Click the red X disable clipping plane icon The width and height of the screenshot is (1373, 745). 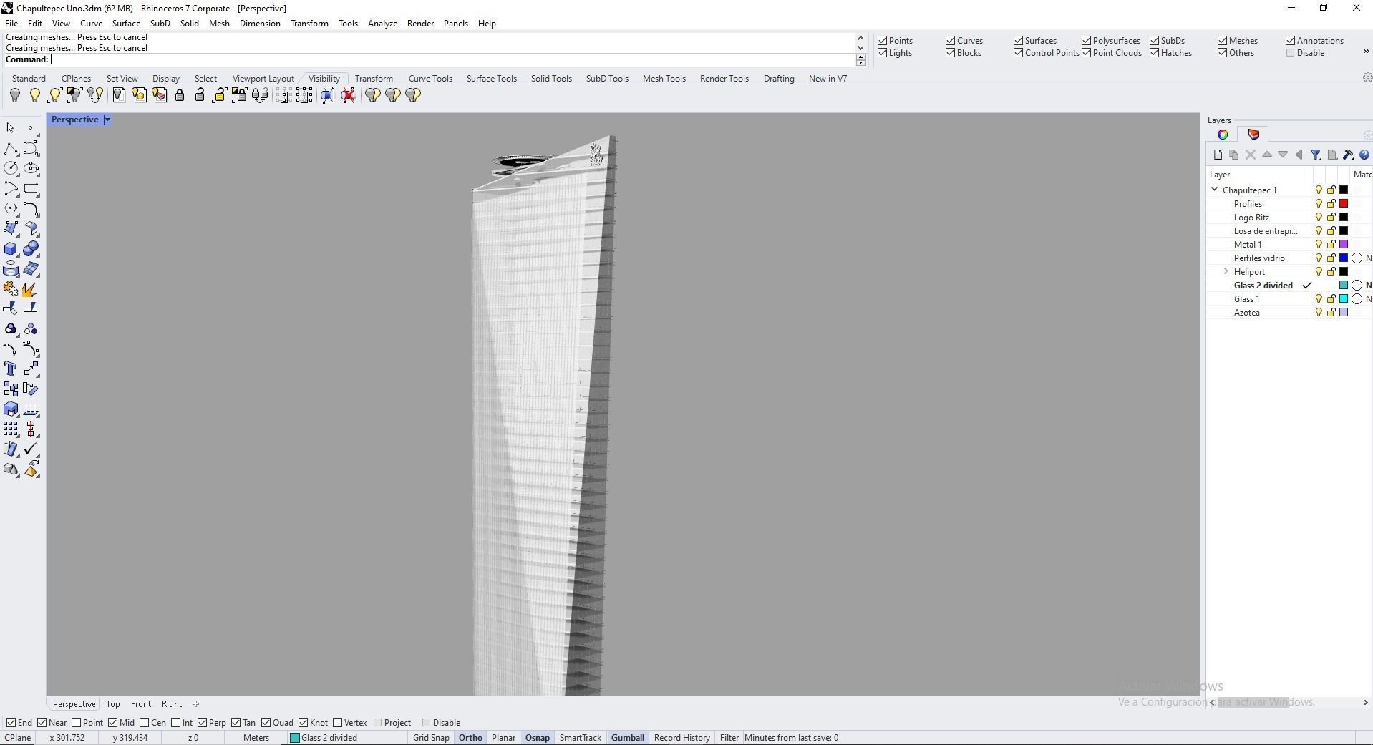tap(349, 95)
